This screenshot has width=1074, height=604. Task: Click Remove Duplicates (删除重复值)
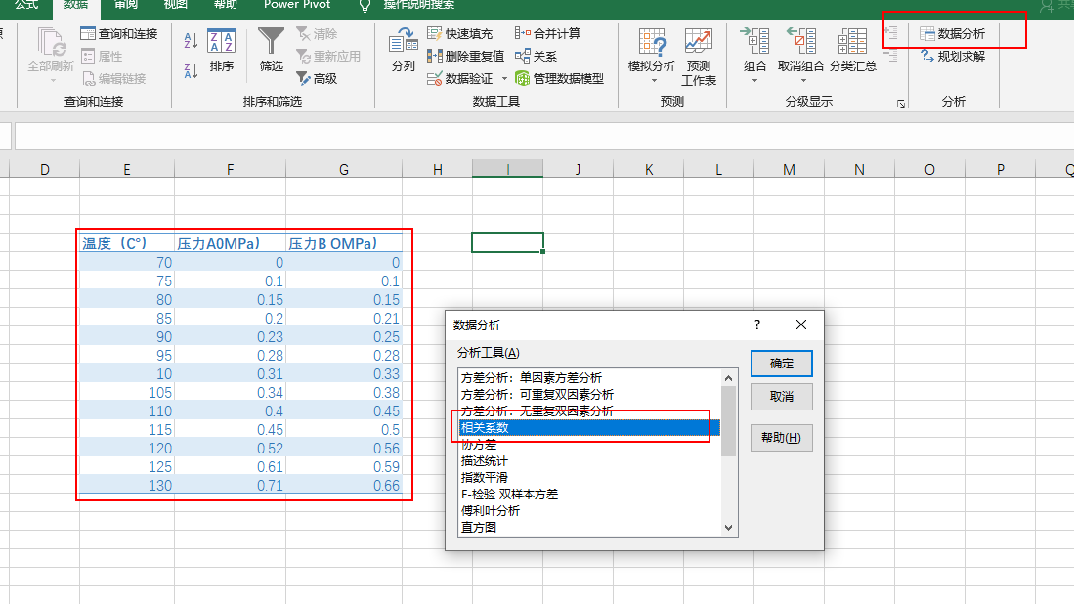pos(465,56)
